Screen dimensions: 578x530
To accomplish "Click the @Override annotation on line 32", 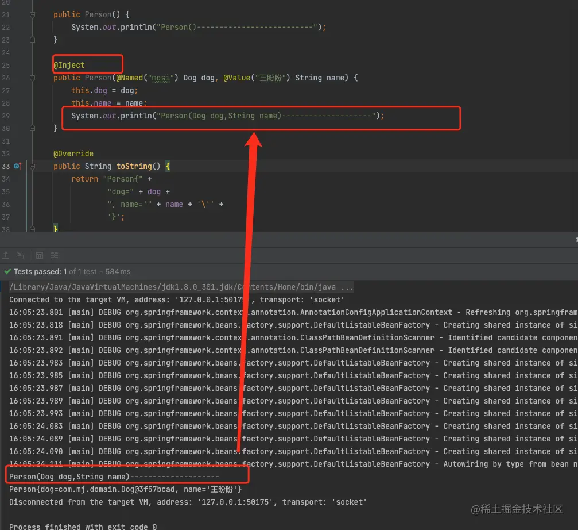I will 73,153.
